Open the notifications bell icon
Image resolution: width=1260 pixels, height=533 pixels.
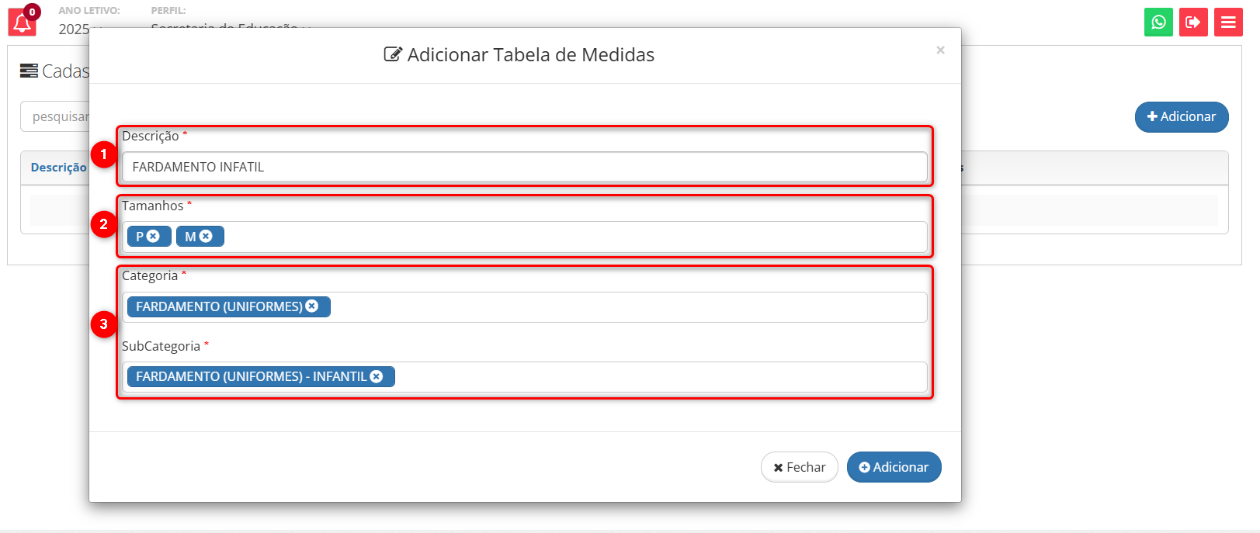(x=22, y=22)
